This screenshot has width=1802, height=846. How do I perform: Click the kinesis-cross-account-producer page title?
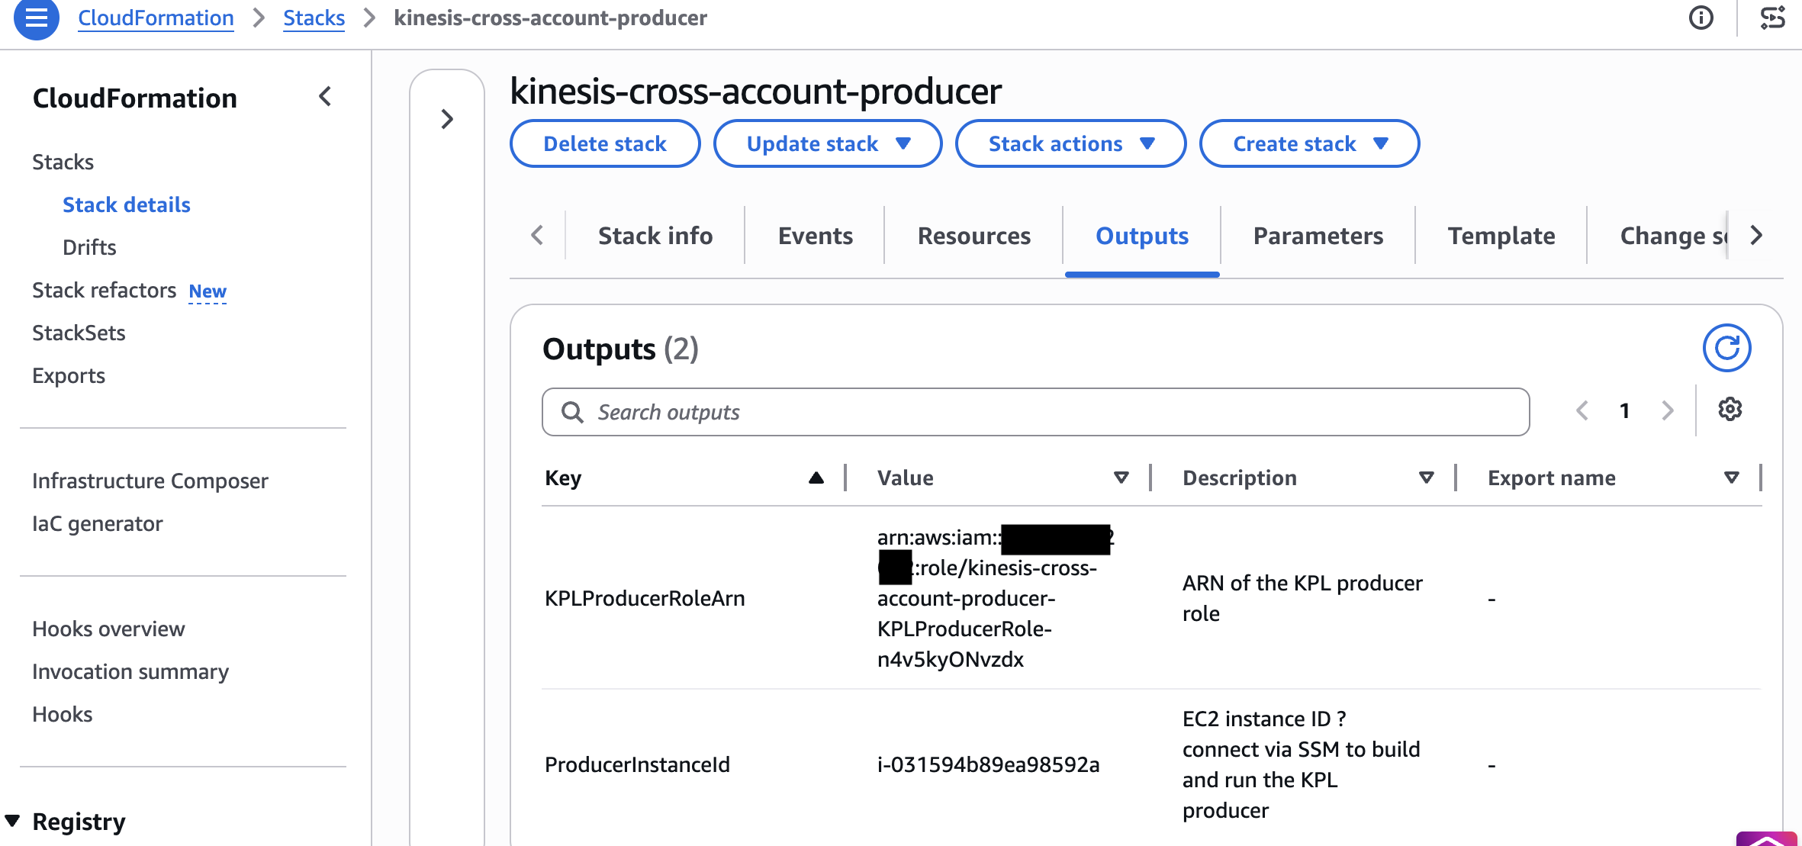tap(755, 92)
